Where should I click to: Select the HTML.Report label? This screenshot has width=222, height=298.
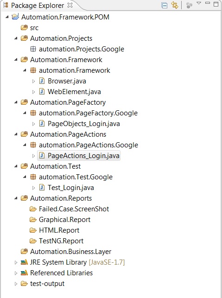[x=59, y=230]
